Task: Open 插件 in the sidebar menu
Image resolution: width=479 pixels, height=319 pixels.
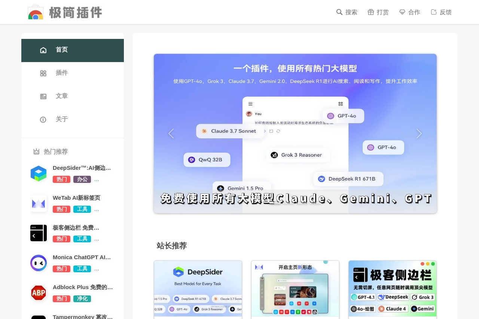Action: point(73,73)
